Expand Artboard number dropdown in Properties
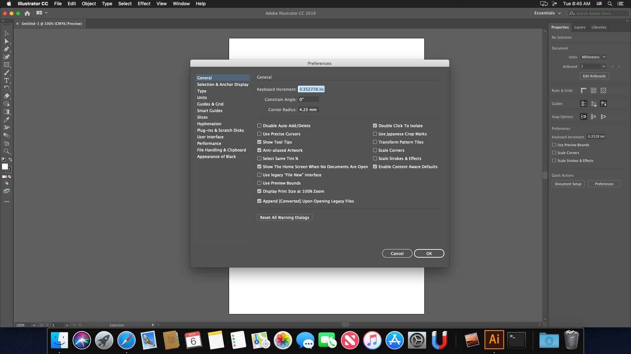 tap(604, 66)
